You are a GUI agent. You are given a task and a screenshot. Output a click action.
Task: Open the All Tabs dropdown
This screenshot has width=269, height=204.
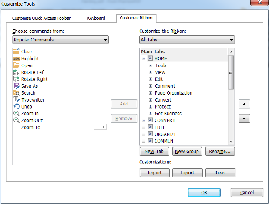[x=187, y=40]
